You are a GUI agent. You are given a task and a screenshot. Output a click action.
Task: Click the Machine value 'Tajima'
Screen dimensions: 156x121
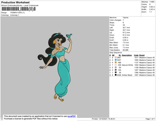point(125,17)
